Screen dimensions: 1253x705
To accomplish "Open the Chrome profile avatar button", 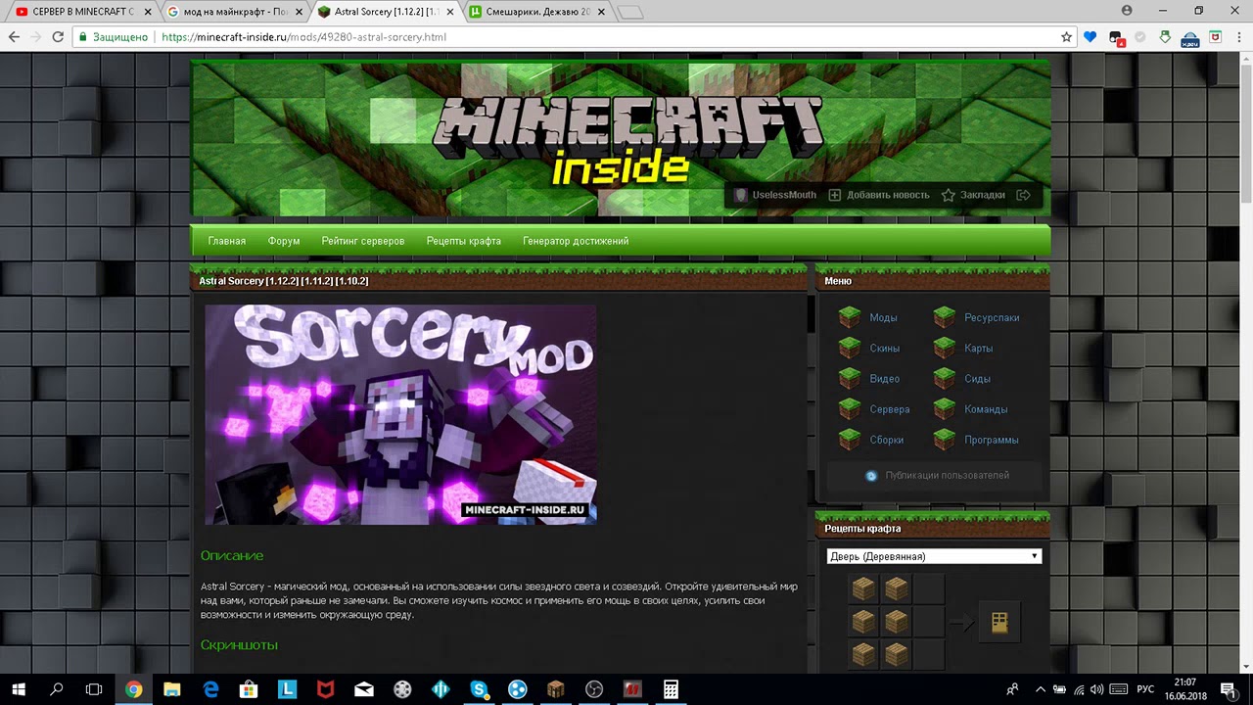I will pos(1127,10).
